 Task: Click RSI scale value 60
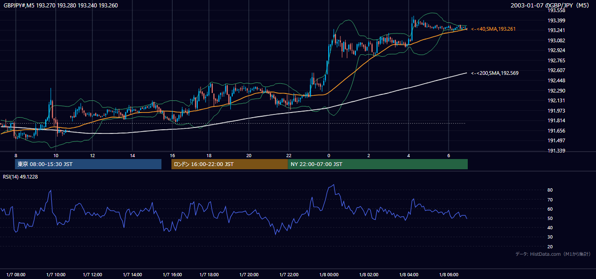550,209
